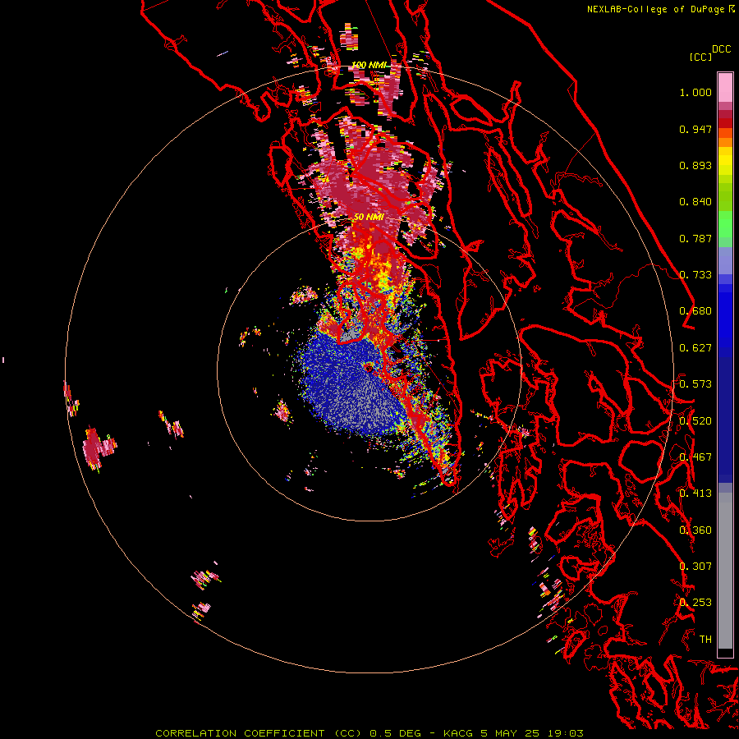Click the 100 NMI range ring label
Image resolution: width=739 pixels, height=739 pixels.
tap(369, 65)
